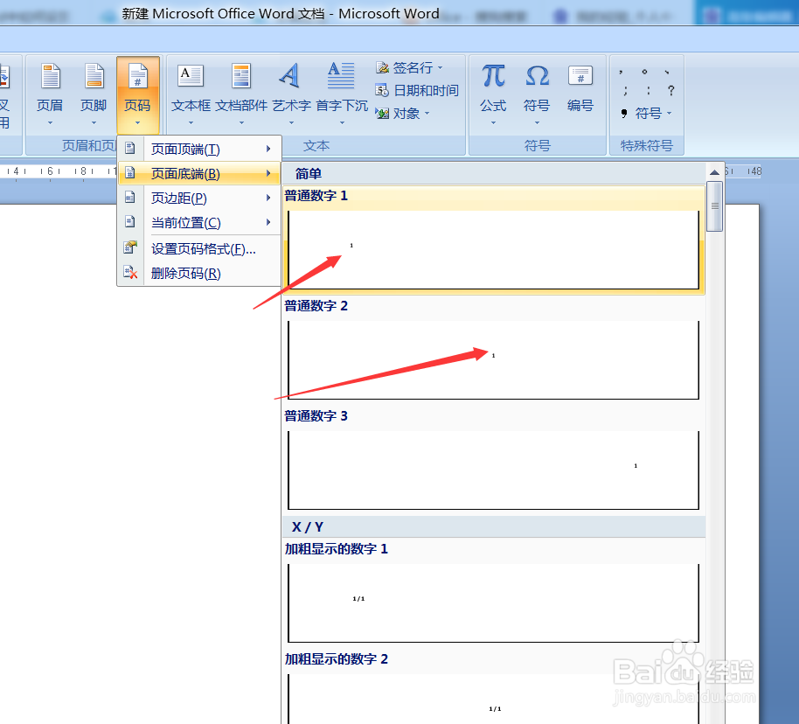Expand 艺术字 dropdown arrow
799x724 pixels.
[291, 123]
